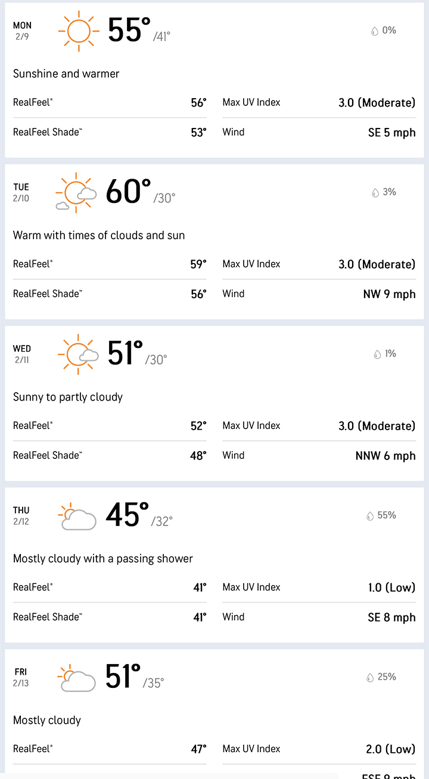Viewport: 429px width, 779px height.
Task: Click the raindrop icon beside 25% precipitation
Action: [370, 678]
